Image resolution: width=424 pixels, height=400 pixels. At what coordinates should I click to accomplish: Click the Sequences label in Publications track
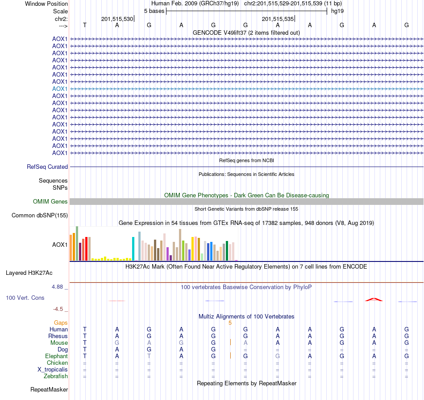(x=53, y=180)
